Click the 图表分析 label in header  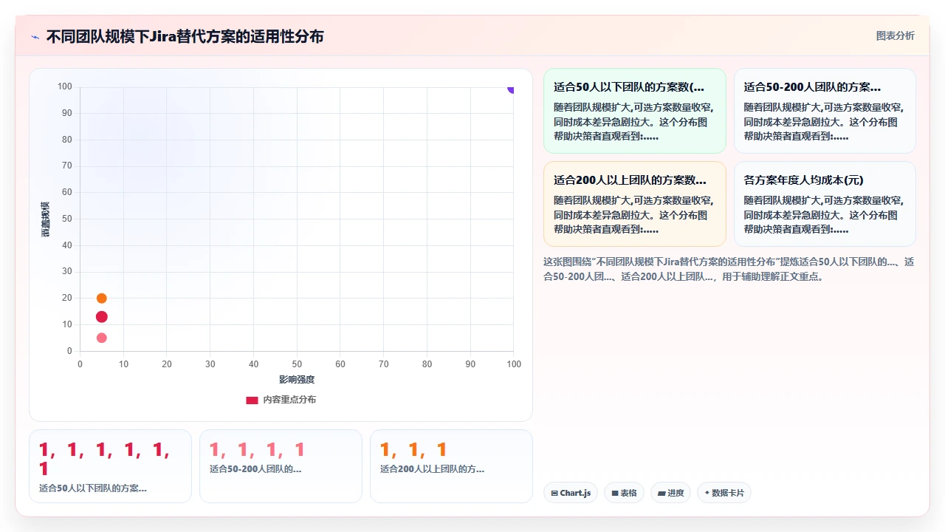coord(895,36)
